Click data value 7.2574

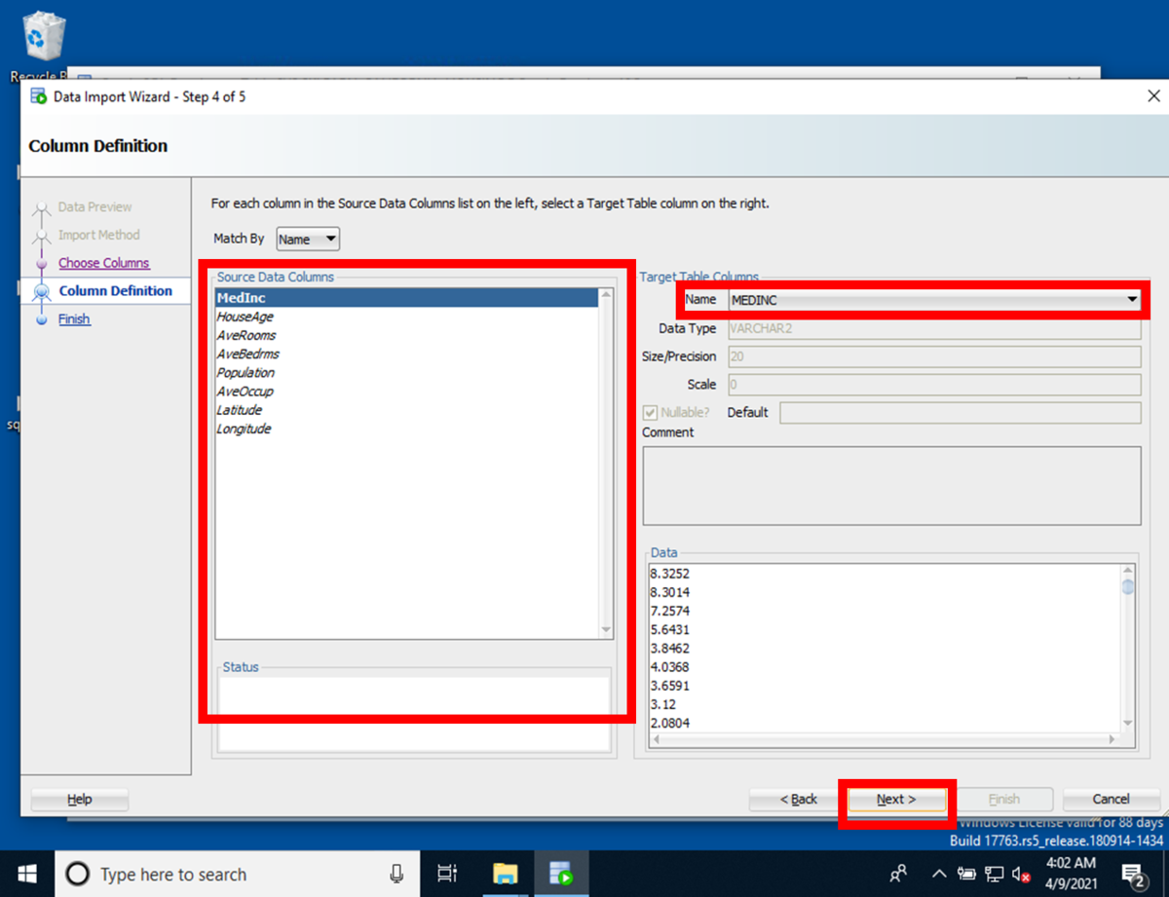669,611
